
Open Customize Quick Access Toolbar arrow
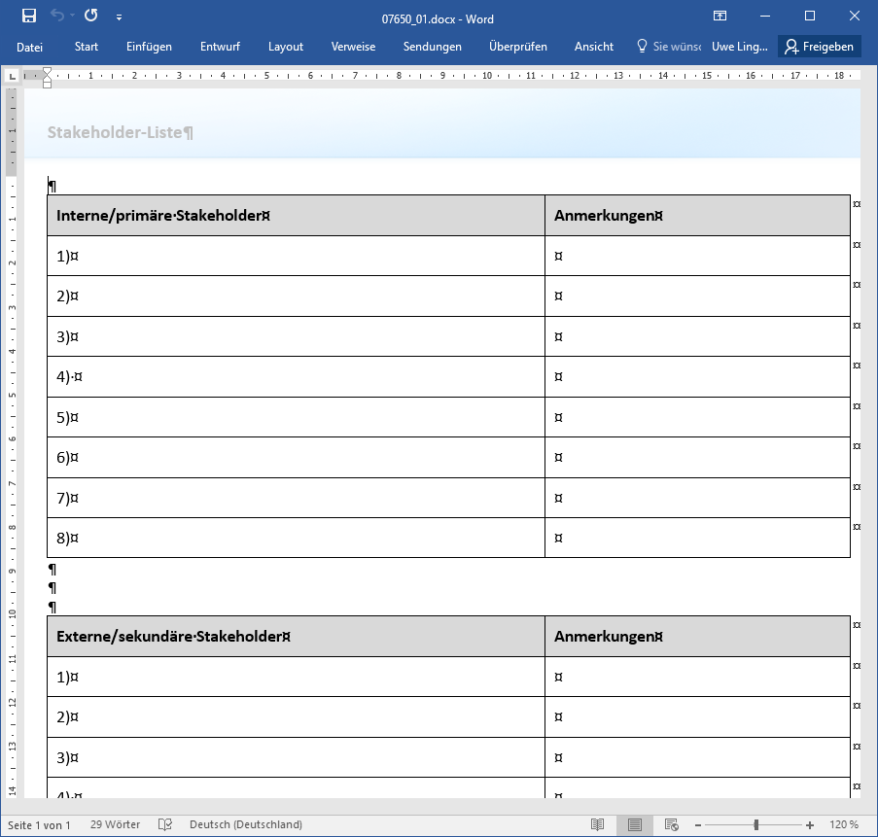pyautogui.click(x=119, y=17)
